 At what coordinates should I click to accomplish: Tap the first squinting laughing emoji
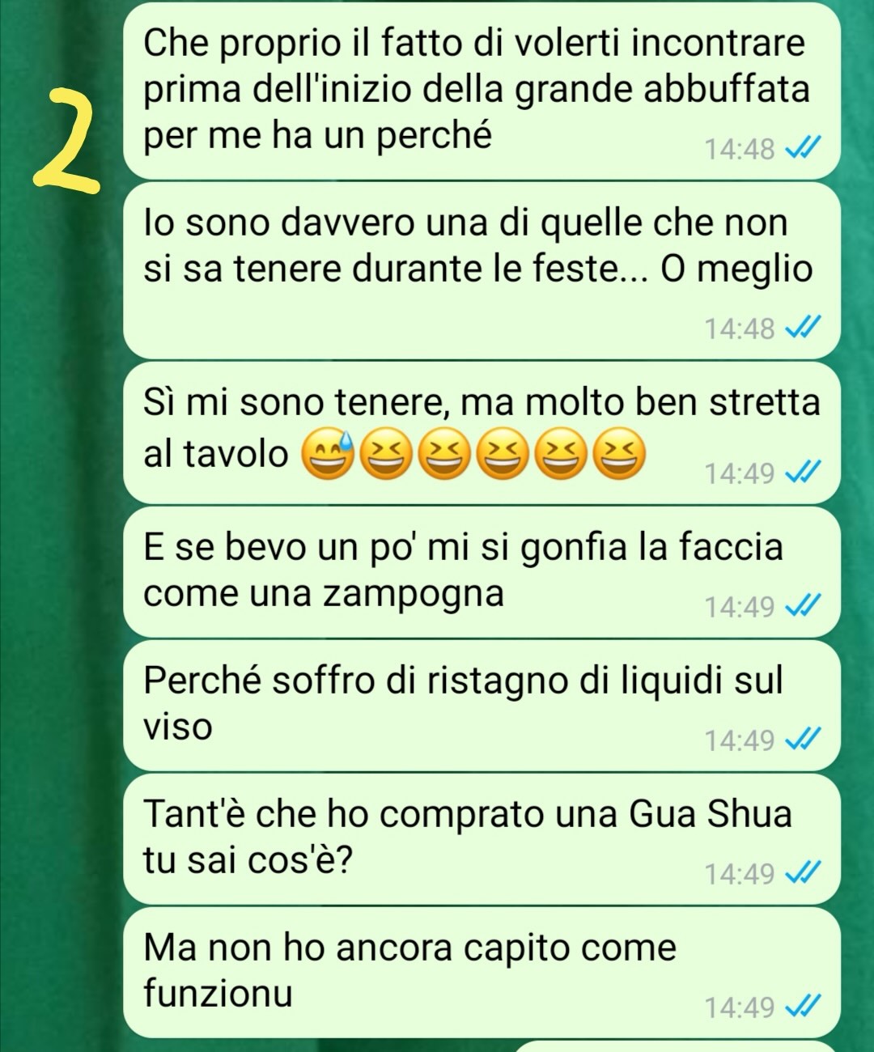386,456
